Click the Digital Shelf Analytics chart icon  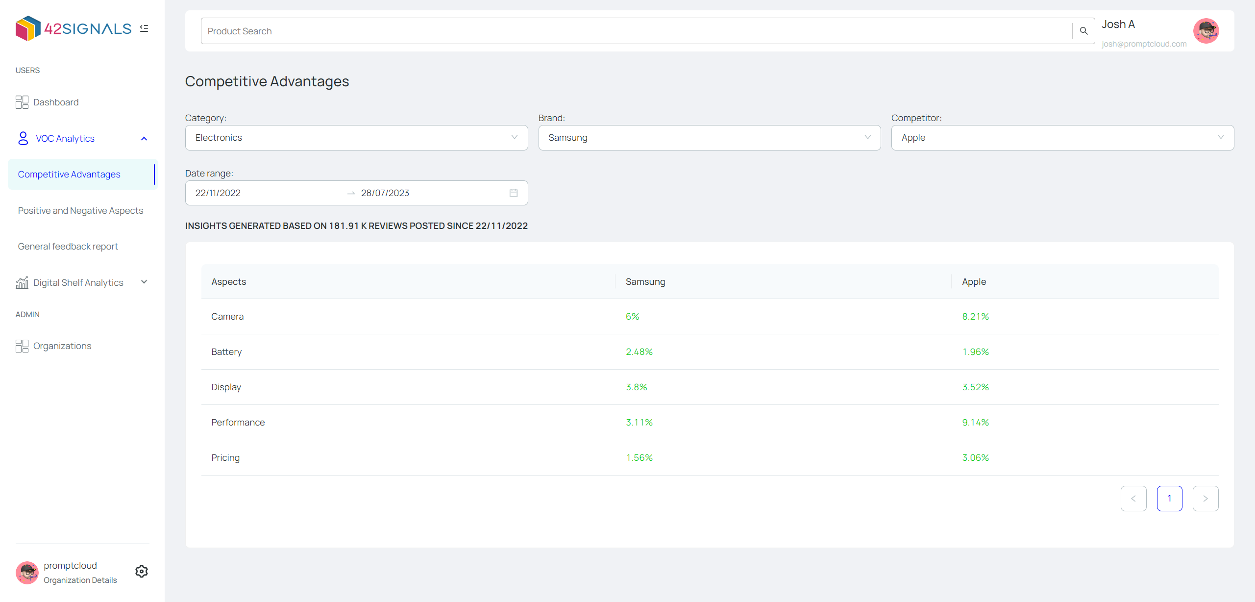[22, 282]
